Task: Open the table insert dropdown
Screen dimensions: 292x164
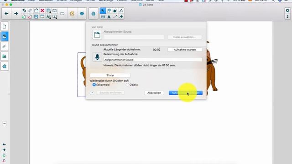Action: pyautogui.click(x=48, y=10)
